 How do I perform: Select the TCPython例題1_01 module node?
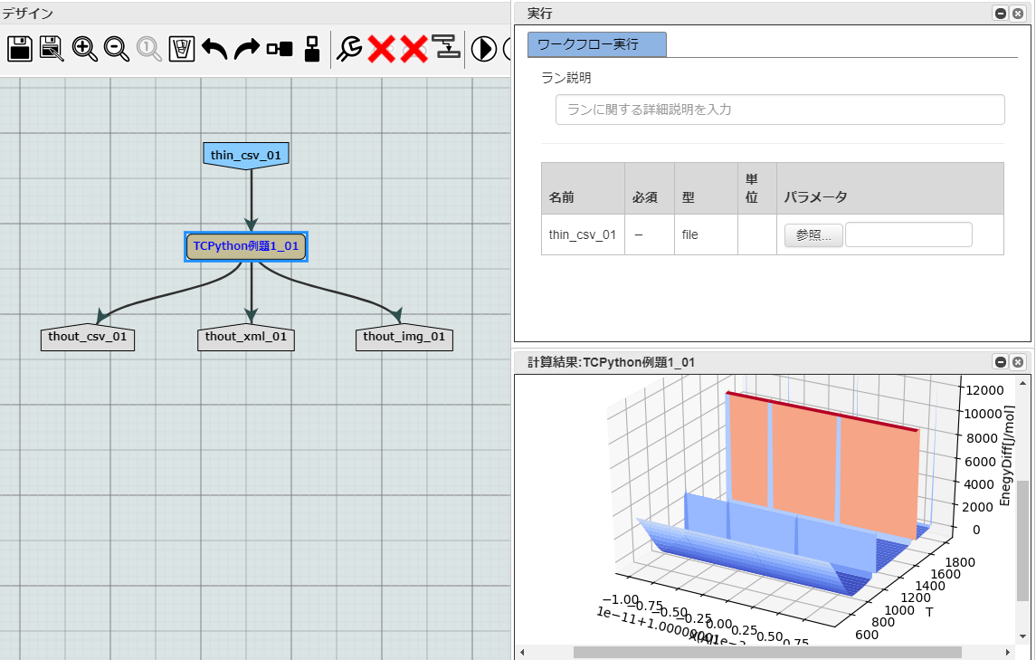coord(246,246)
